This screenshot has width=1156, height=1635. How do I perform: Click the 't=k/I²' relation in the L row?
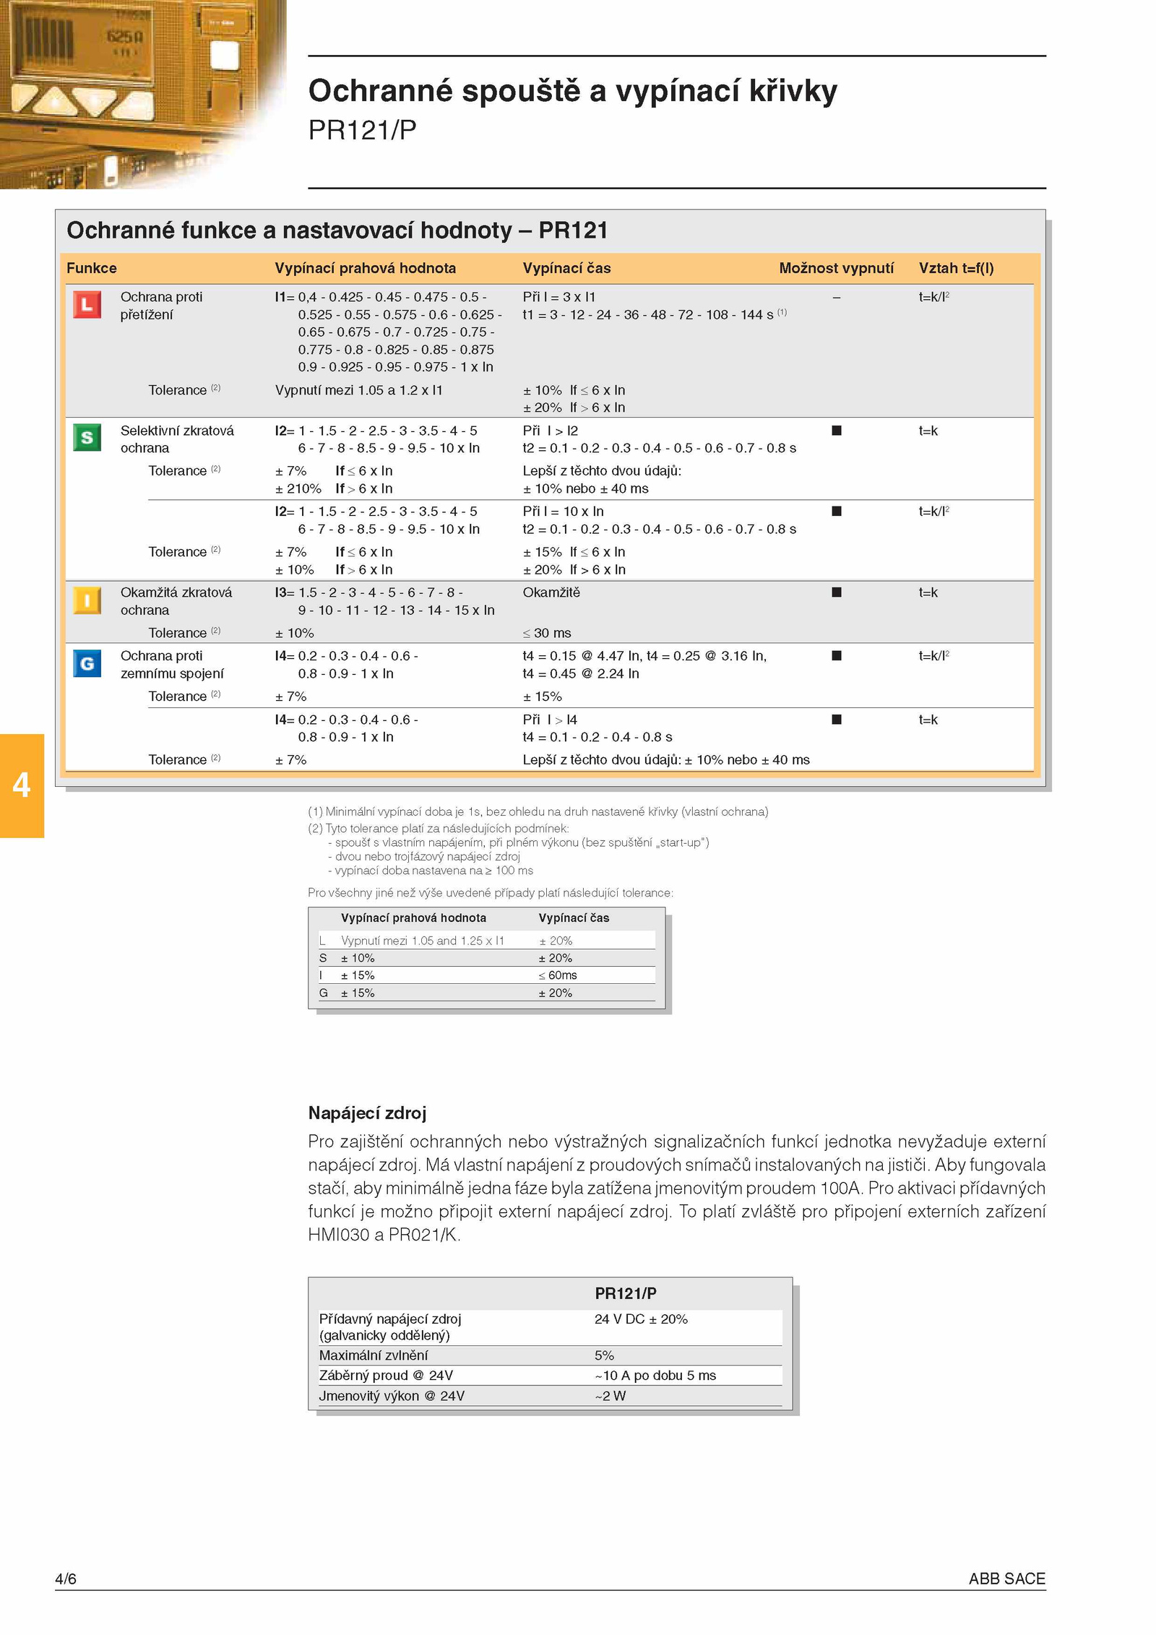coord(934,297)
